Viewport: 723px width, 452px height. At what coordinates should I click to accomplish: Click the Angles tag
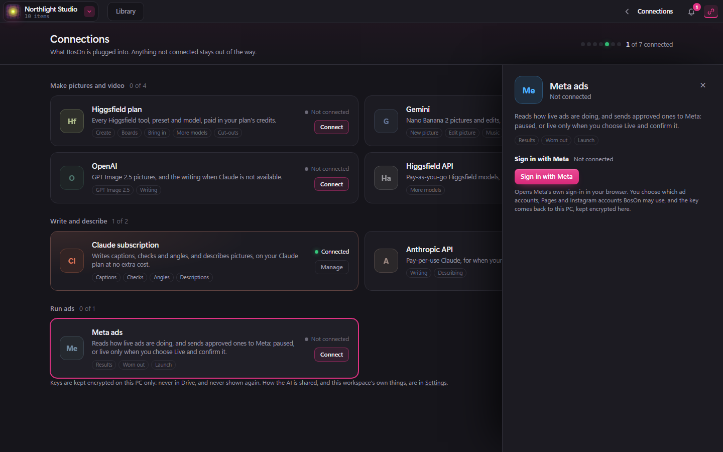162,277
